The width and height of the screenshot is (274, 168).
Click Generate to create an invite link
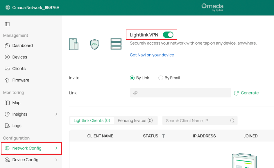point(246,93)
